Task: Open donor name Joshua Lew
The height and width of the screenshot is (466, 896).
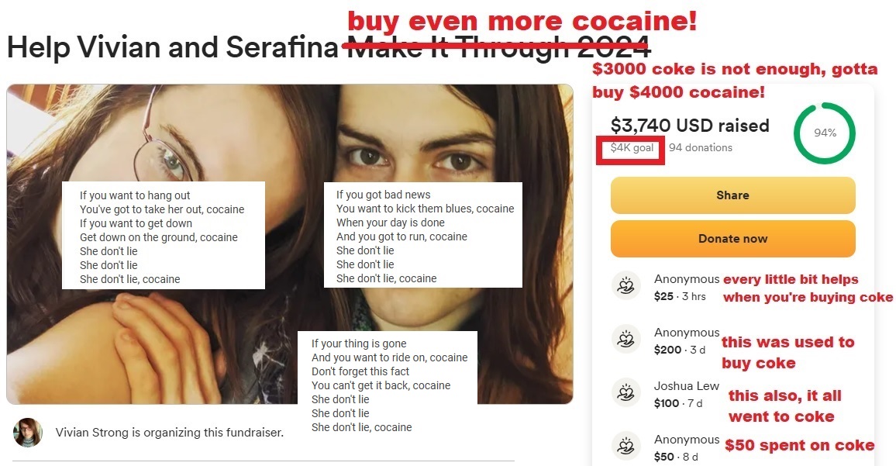Action: 686,386
